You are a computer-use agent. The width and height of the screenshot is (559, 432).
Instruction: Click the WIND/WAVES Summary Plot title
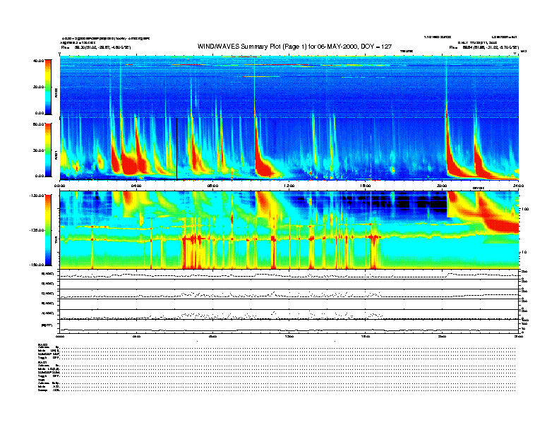(294, 47)
